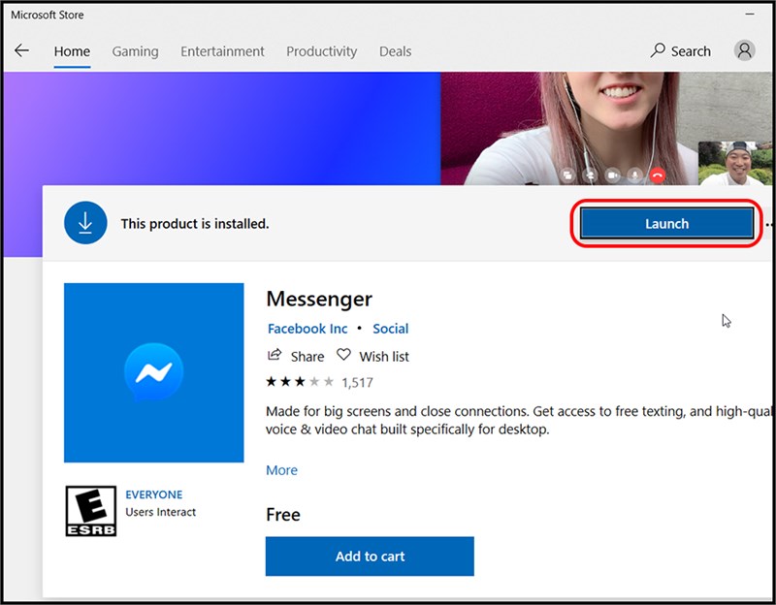Mute the microphone icon in the banner
This screenshot has height=605, width=776.
pos(634,175)
